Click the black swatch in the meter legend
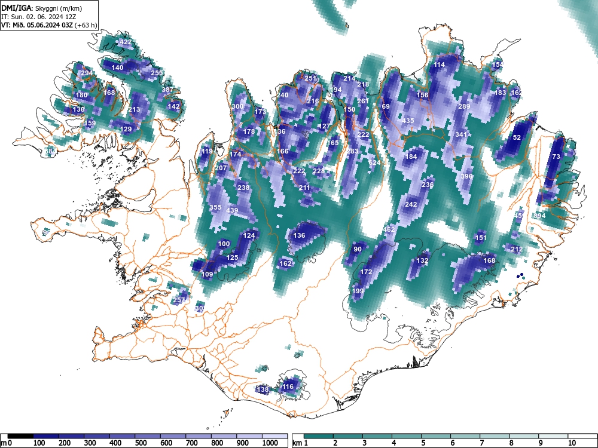The width and height of the screenshot is (598, 448). point(20,436)
